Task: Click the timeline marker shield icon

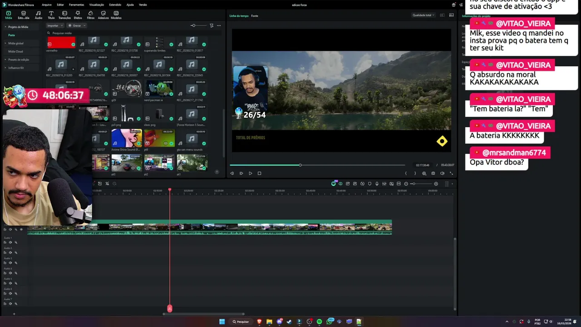Action: pyautogui.click(x=369, y=183)
